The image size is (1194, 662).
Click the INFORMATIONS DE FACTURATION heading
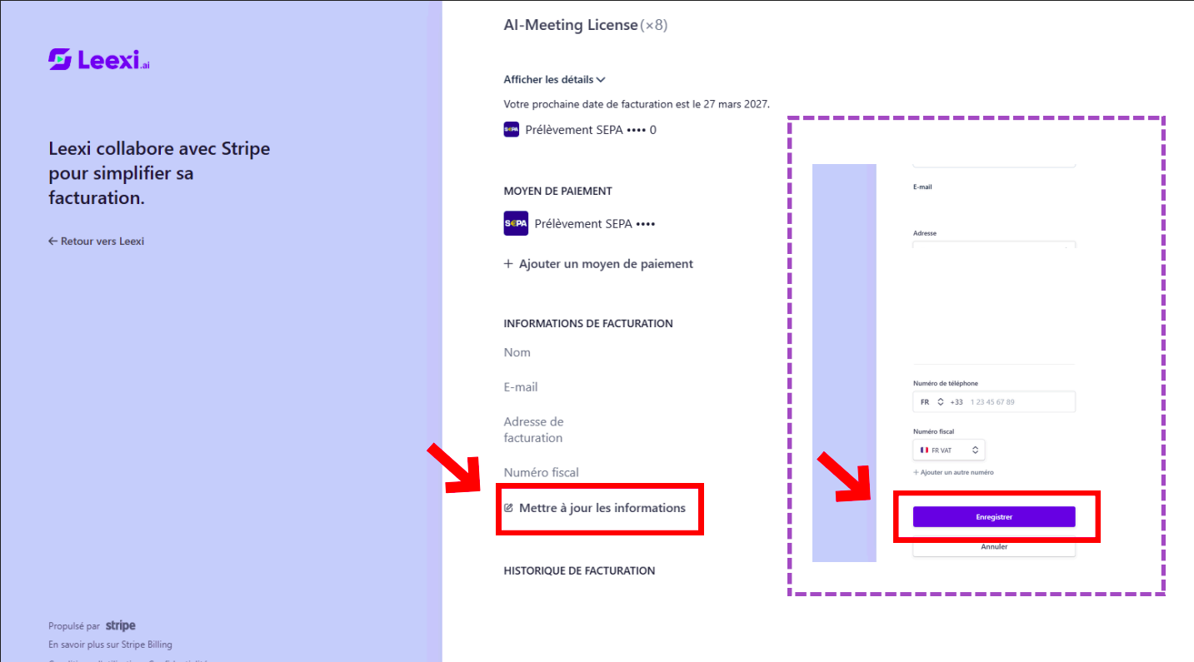(588, 324)
